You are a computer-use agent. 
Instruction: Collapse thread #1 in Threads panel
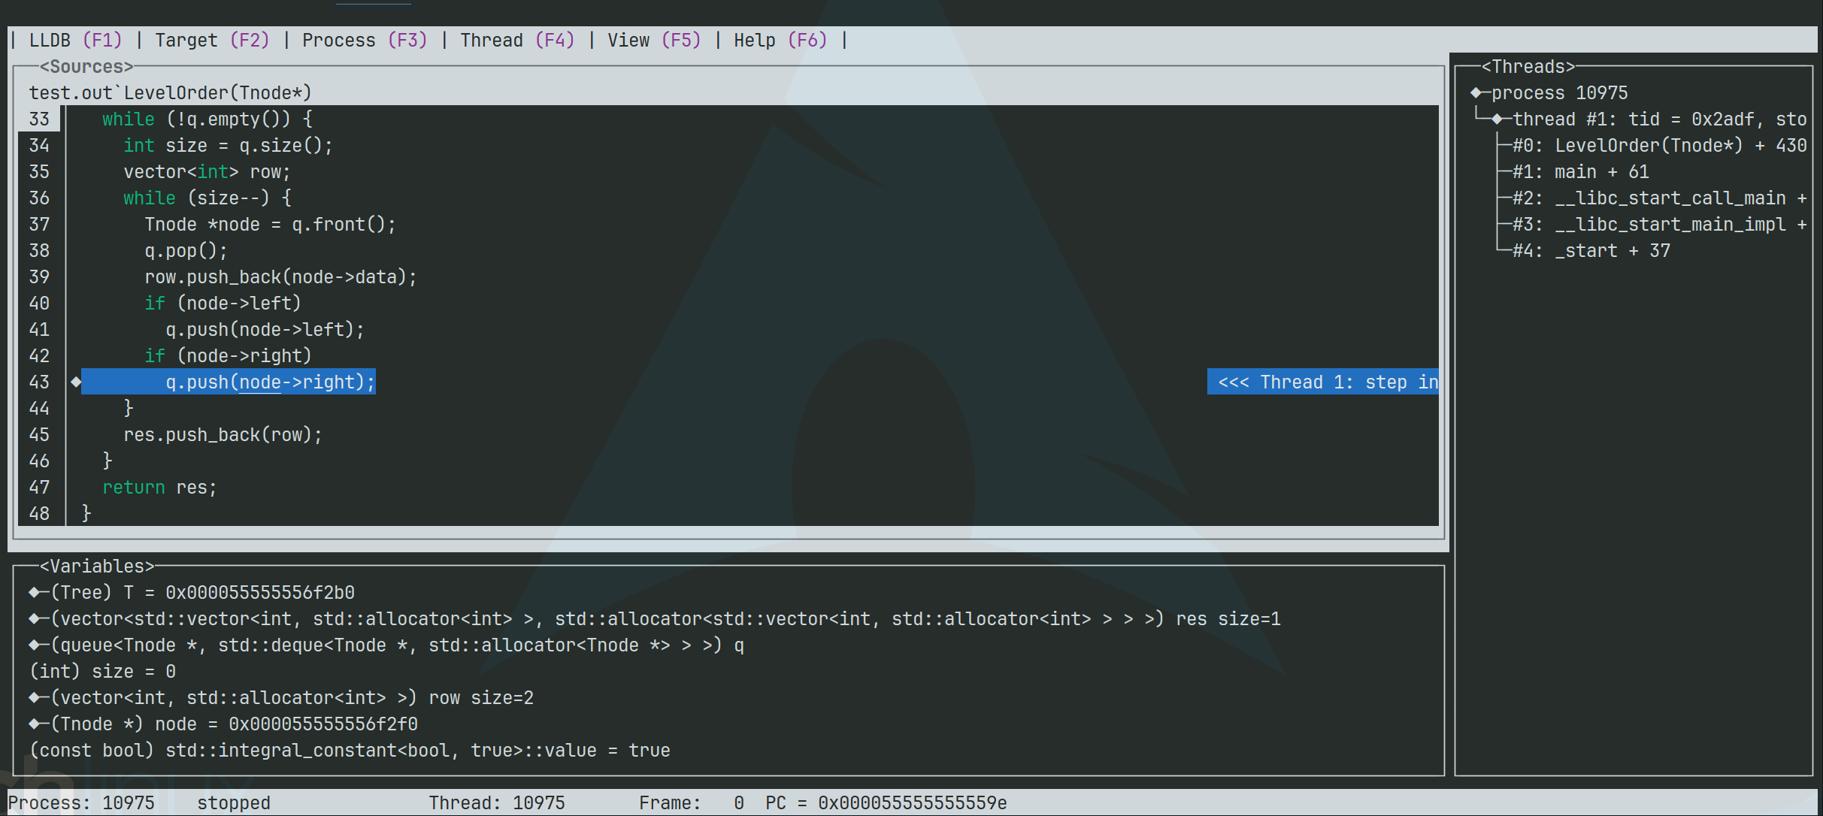pyautogui.click(x=1497, y=119)
